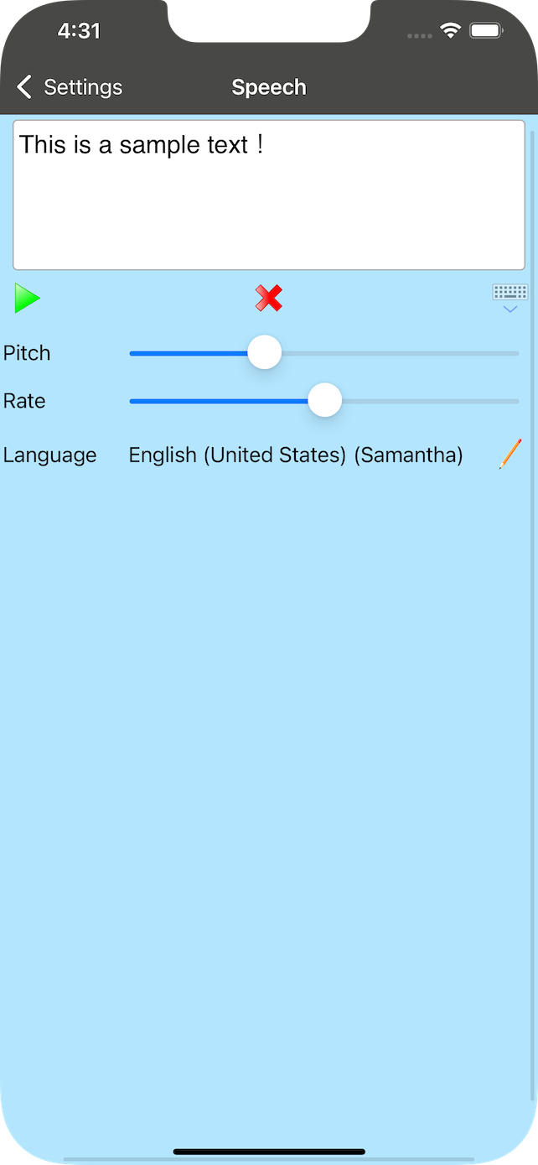Tap the red X clear icon

(269, 298)
